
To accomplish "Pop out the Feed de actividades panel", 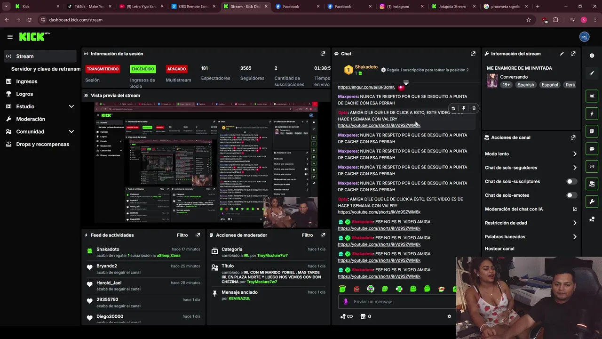I will (198, 235).
